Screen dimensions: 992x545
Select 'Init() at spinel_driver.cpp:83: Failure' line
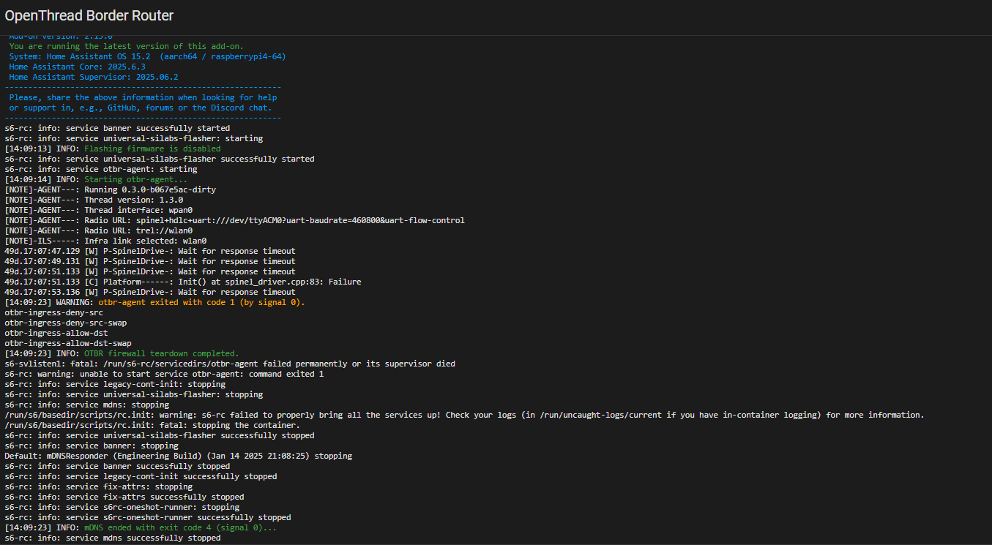pyautogui.click(x=183, y=282)
